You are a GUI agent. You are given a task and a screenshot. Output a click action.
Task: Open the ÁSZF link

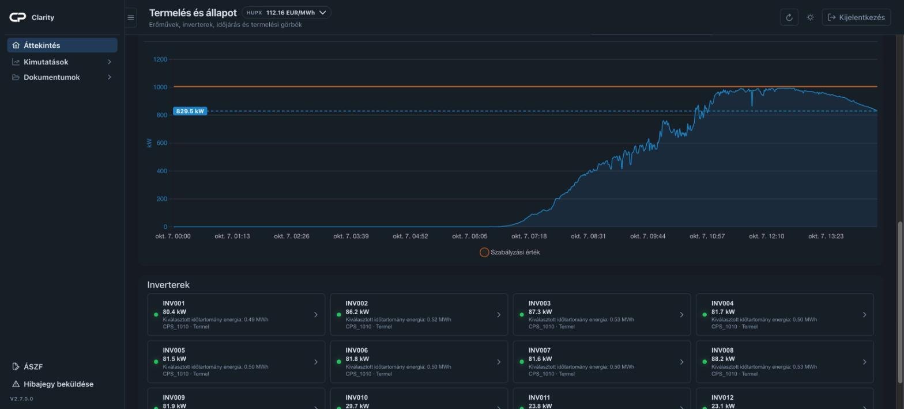point(33,366)
